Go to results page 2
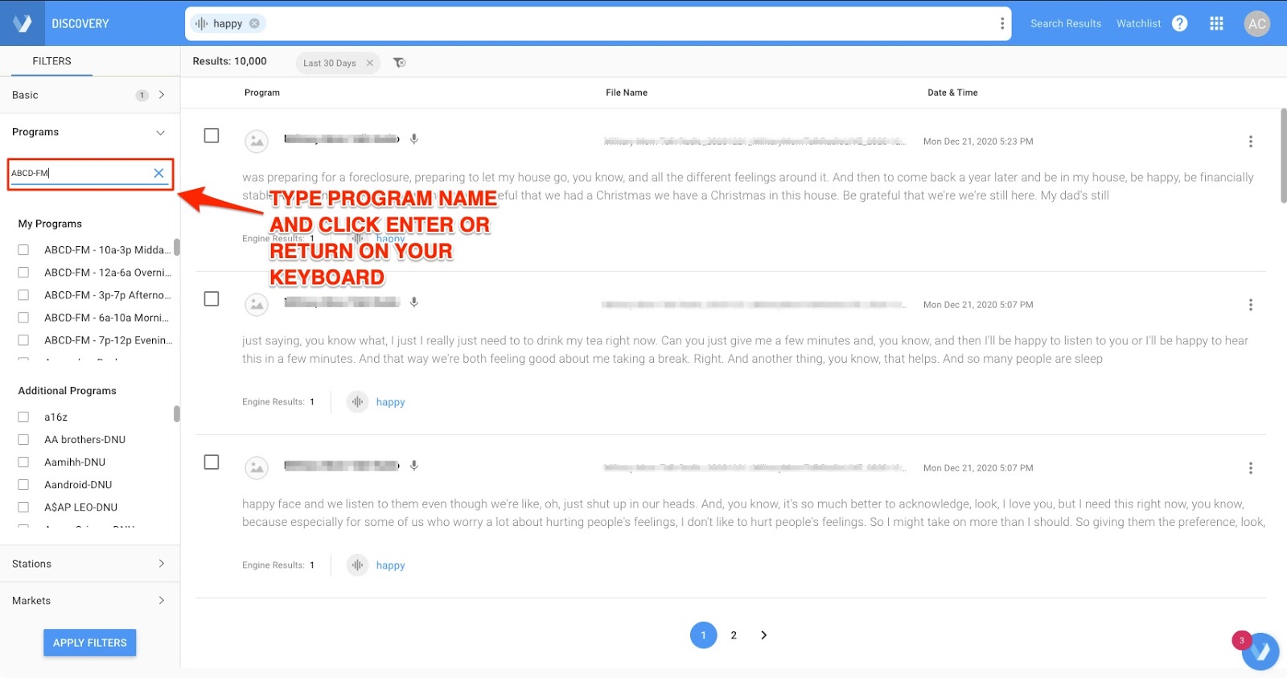Screen dimensions: 1287x678 [734, 635]
